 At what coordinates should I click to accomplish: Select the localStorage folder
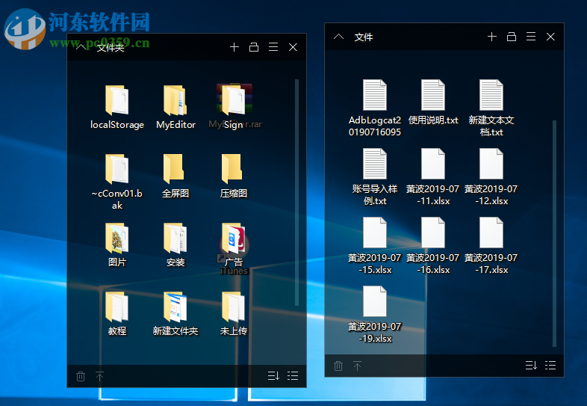pos(117,107)
